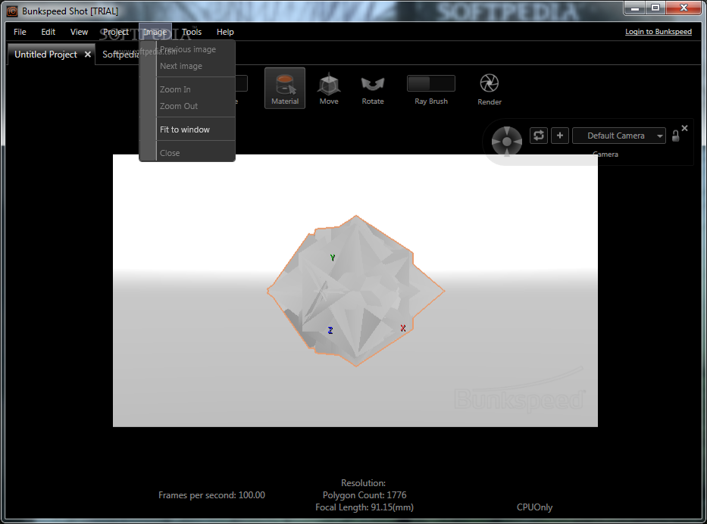Screen dimensions: 707x524
Task: Open the File menu
Action: [x=20, y=32]
